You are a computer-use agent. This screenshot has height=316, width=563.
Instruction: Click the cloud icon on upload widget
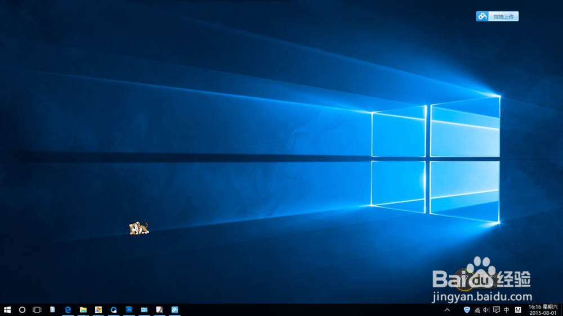tap(482, 16)
